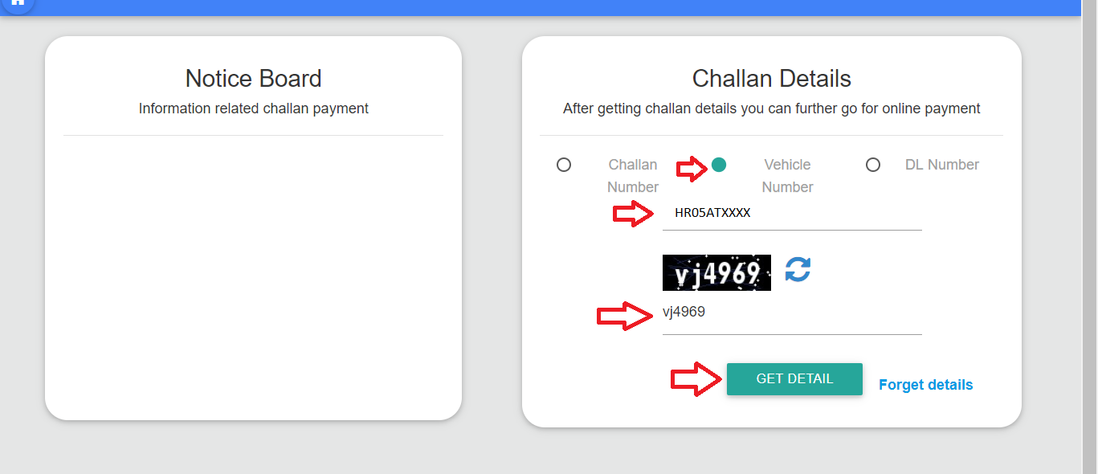The image size is (1098, 474).
Task: Click the DL Number label text
Action: pos(941,165)
